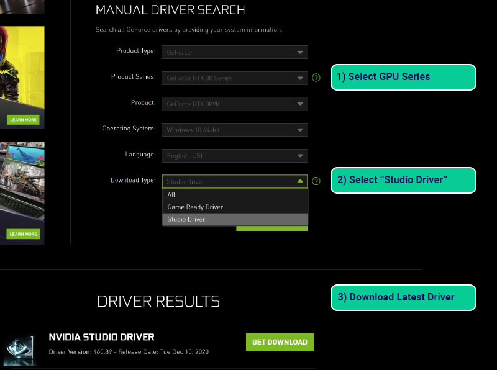This screenshot has width=497, height=370.
Task: Click the NVIDIA Studio Driver result title
Action: coord(101,337)
